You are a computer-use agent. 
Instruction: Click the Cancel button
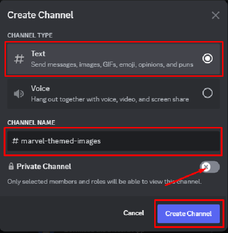point(134,213)
